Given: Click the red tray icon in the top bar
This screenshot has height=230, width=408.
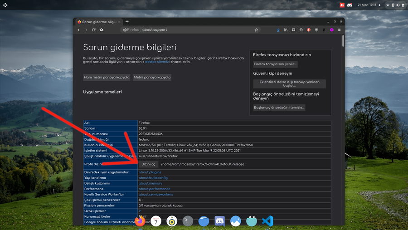Looking at the screenshot, I should tap(342, 5).
